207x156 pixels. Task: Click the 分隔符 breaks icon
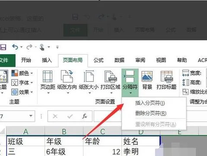coord(130,76)
